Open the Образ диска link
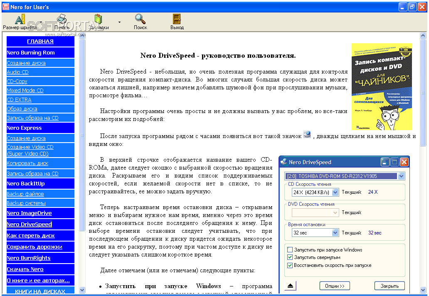This screenshot has height=296, width=429. [x=22, y=109]
